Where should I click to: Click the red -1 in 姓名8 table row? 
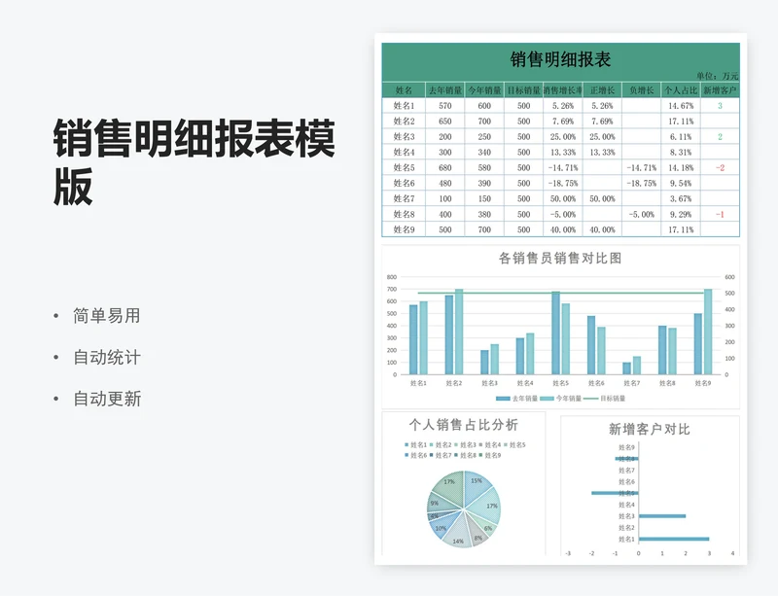[720, 214]
